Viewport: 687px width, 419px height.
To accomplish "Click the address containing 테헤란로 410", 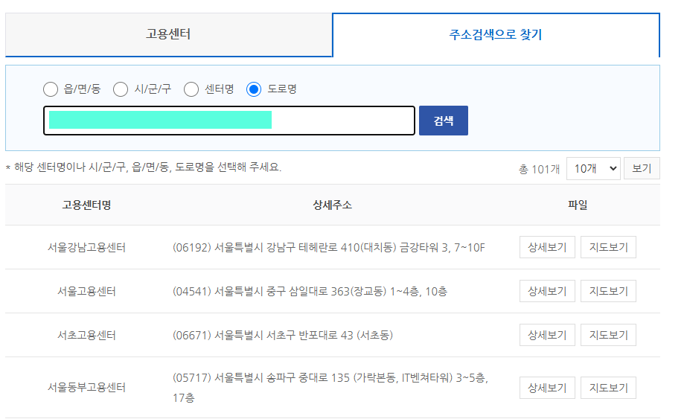I will coord(329,248).
